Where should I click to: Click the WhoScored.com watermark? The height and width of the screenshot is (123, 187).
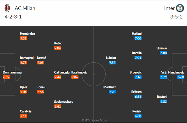point(94,120)
